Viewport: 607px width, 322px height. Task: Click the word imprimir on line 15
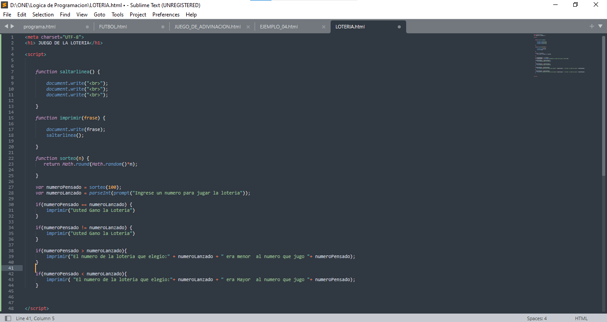click(x=71, y=118)
